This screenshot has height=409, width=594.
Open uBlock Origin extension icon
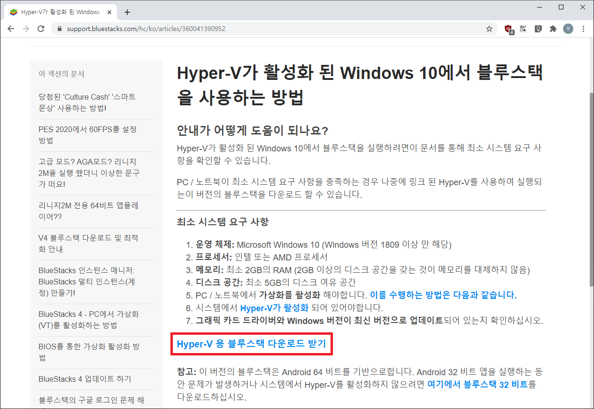(x=509, y=29)
